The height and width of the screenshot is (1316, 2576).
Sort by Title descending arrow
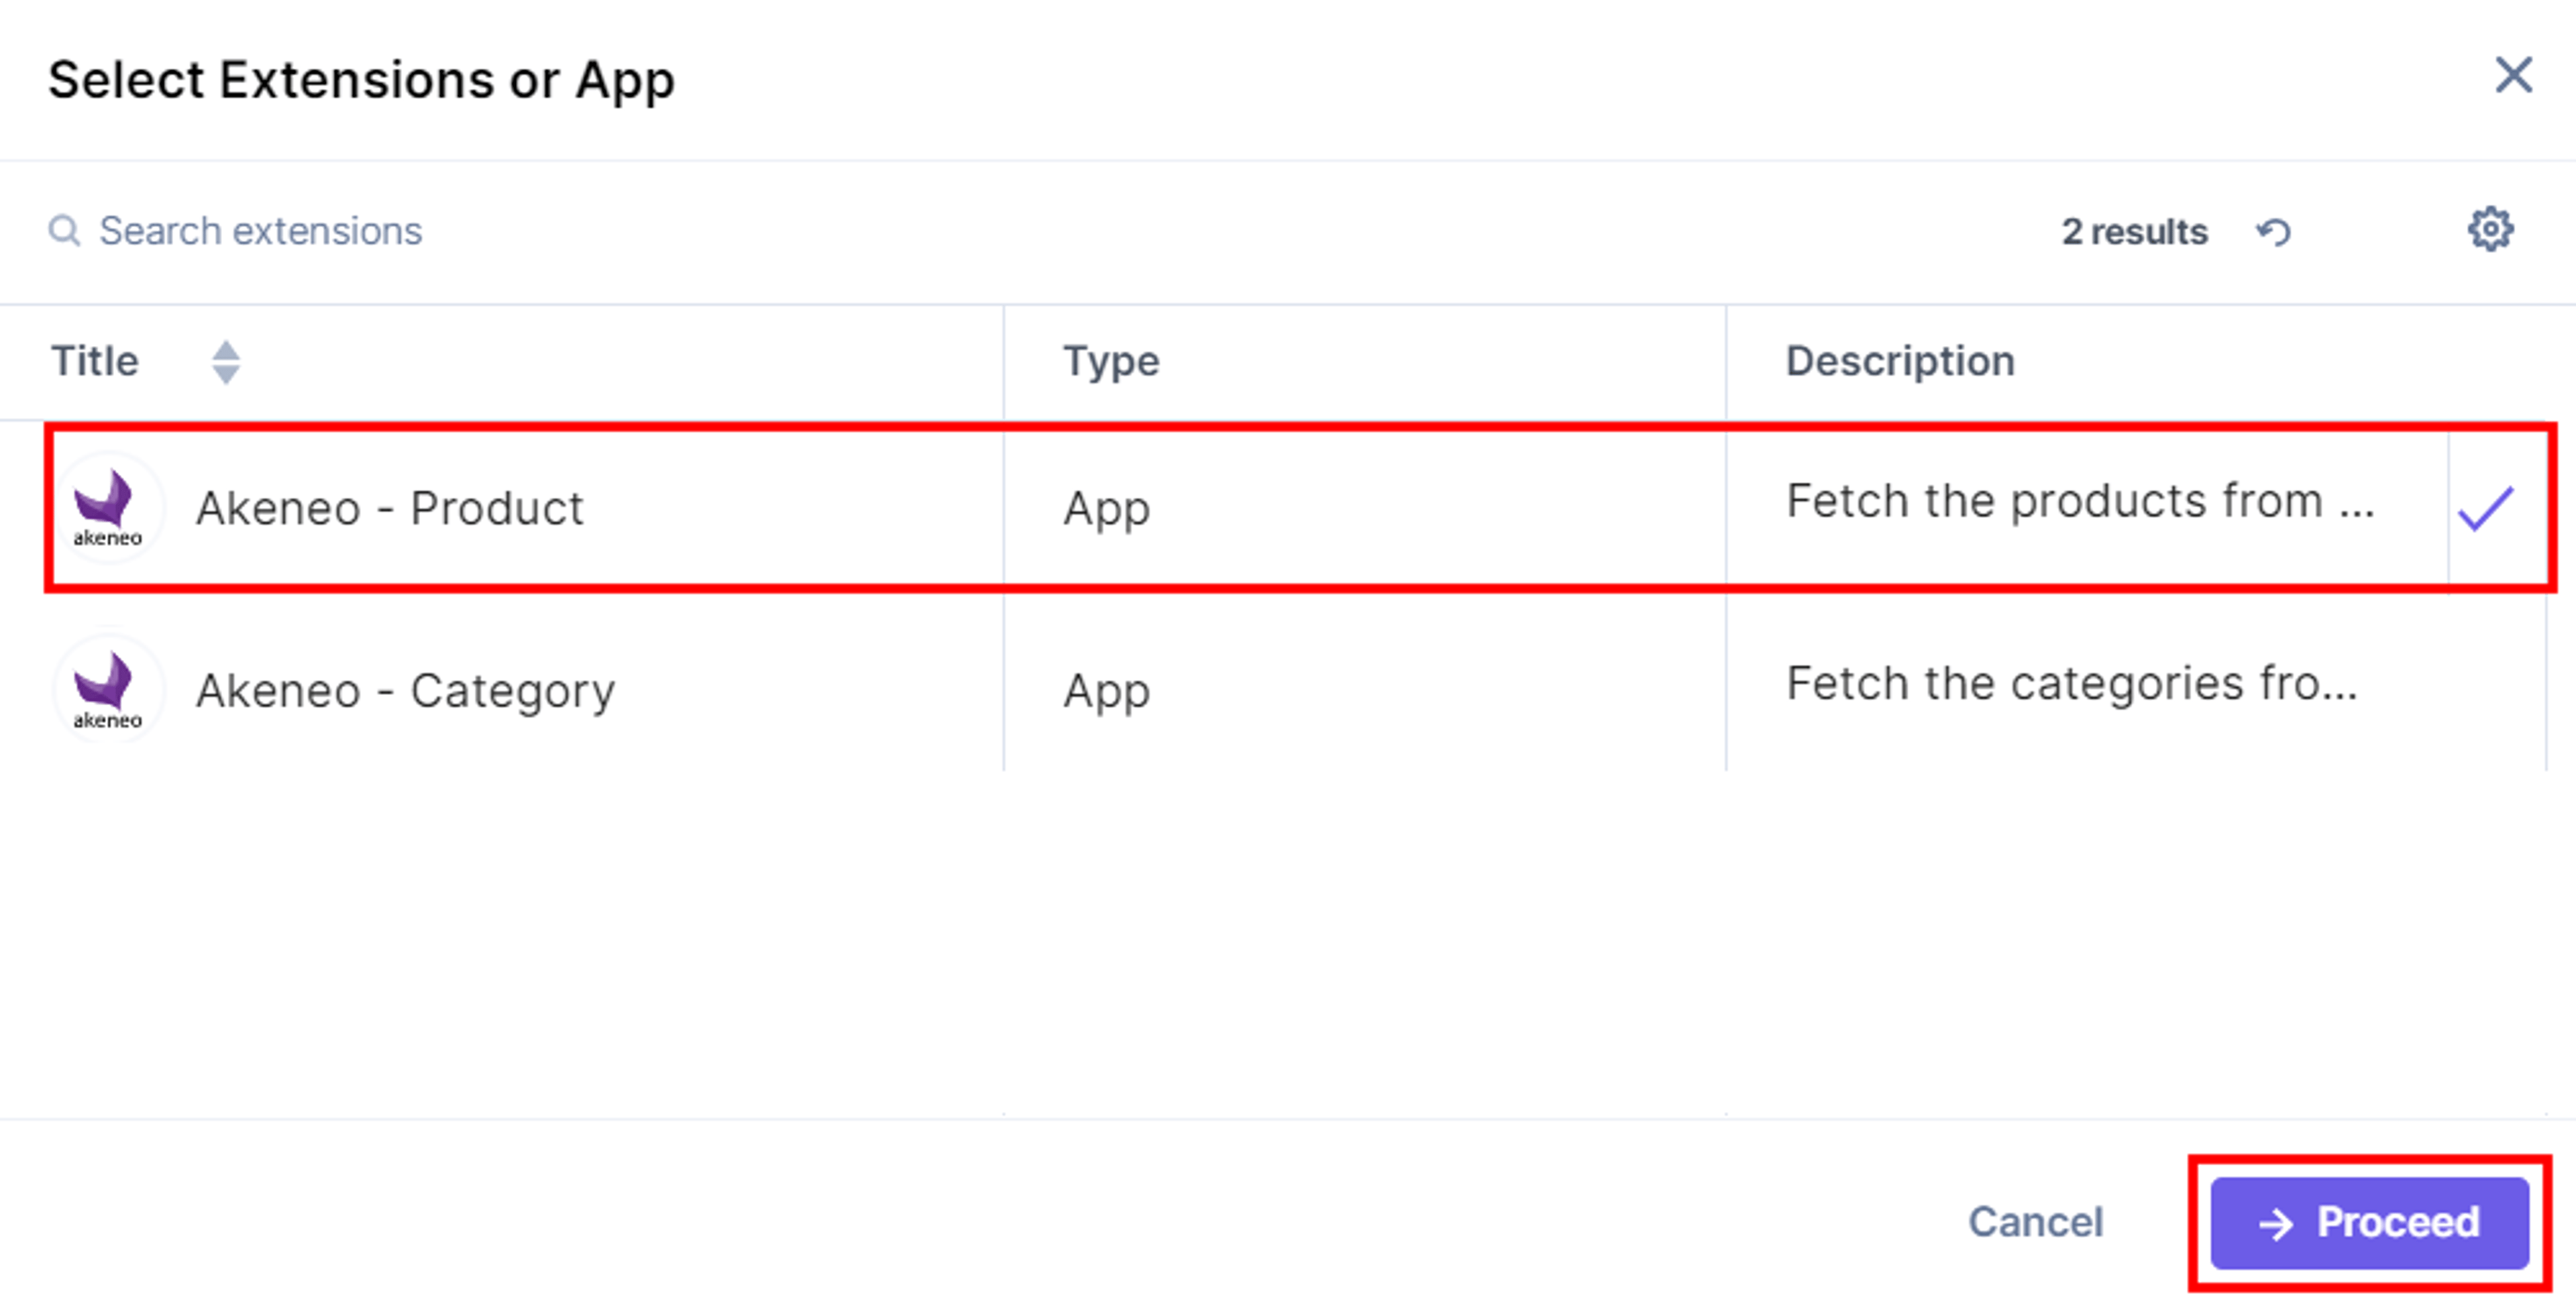(x=226, y=374)
